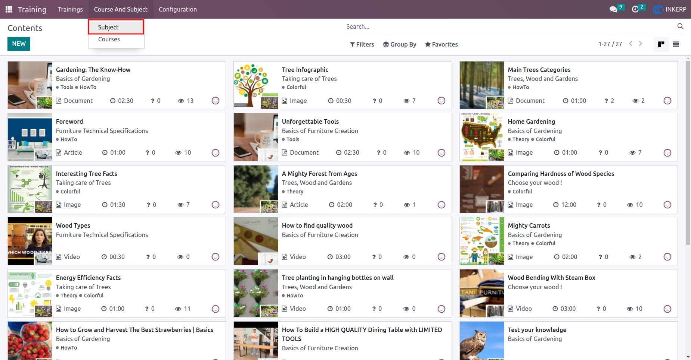Click the Course And Subject menu
This screenshot has width=691, height=360.
pos(121,9)
